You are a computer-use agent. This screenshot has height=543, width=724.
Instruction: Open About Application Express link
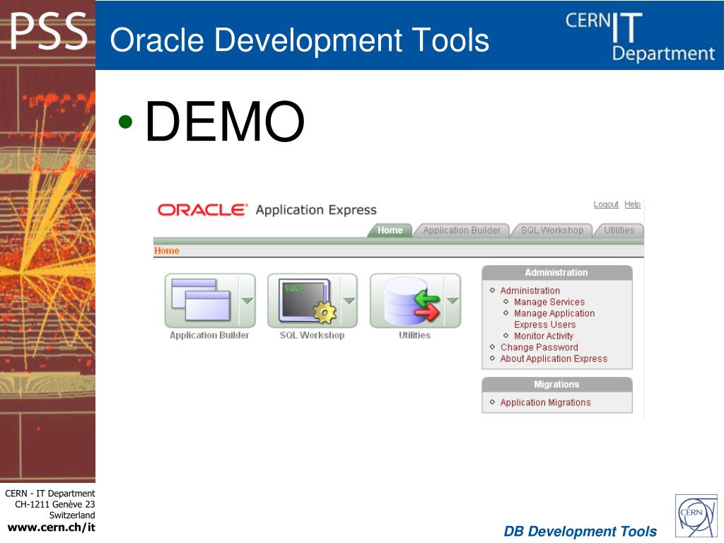click(x=554, y=358)
